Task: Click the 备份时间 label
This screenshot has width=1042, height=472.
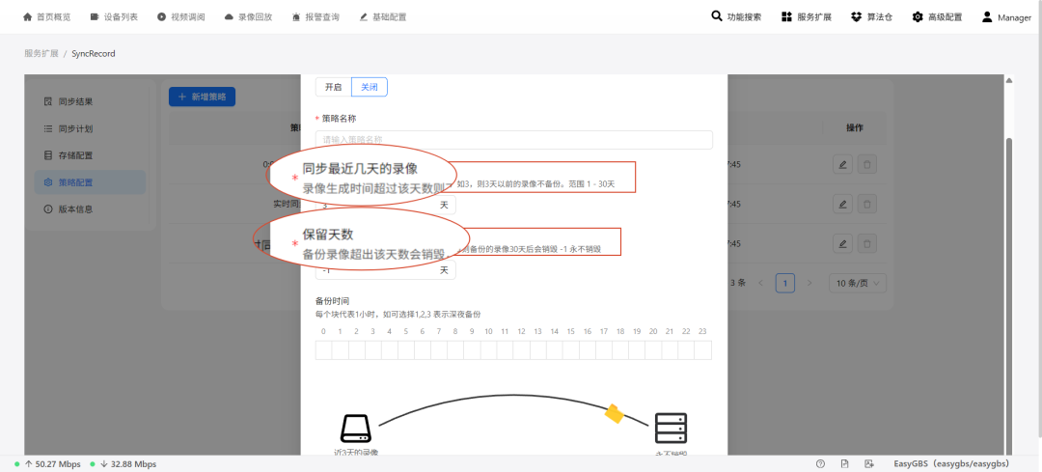Action: pyautogui.click(x=332, y=301)
